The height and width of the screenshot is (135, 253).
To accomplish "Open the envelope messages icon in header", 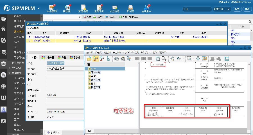I will (x=114, y=8).
